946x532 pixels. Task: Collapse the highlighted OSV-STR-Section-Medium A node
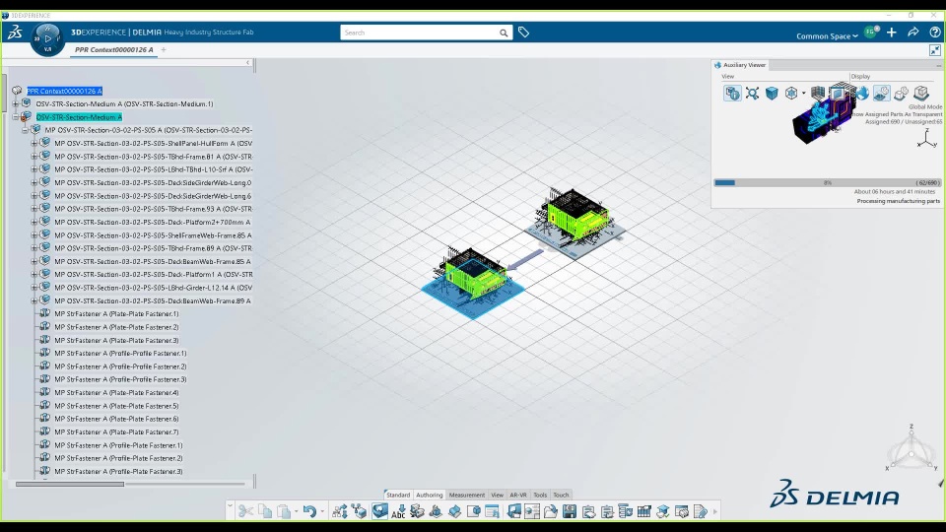(15, 117)
